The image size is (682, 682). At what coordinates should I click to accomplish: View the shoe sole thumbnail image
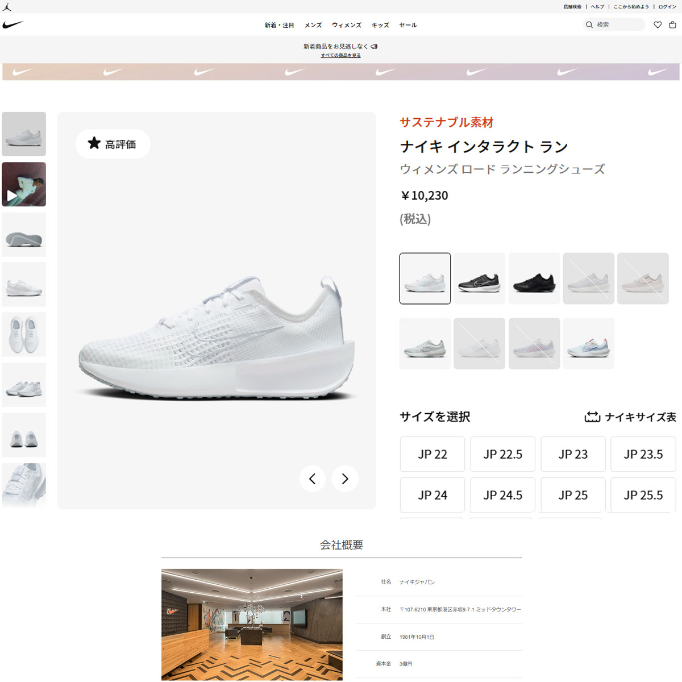[24, 235]
